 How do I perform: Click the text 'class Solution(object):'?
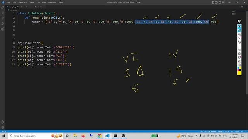click(37, 14)
